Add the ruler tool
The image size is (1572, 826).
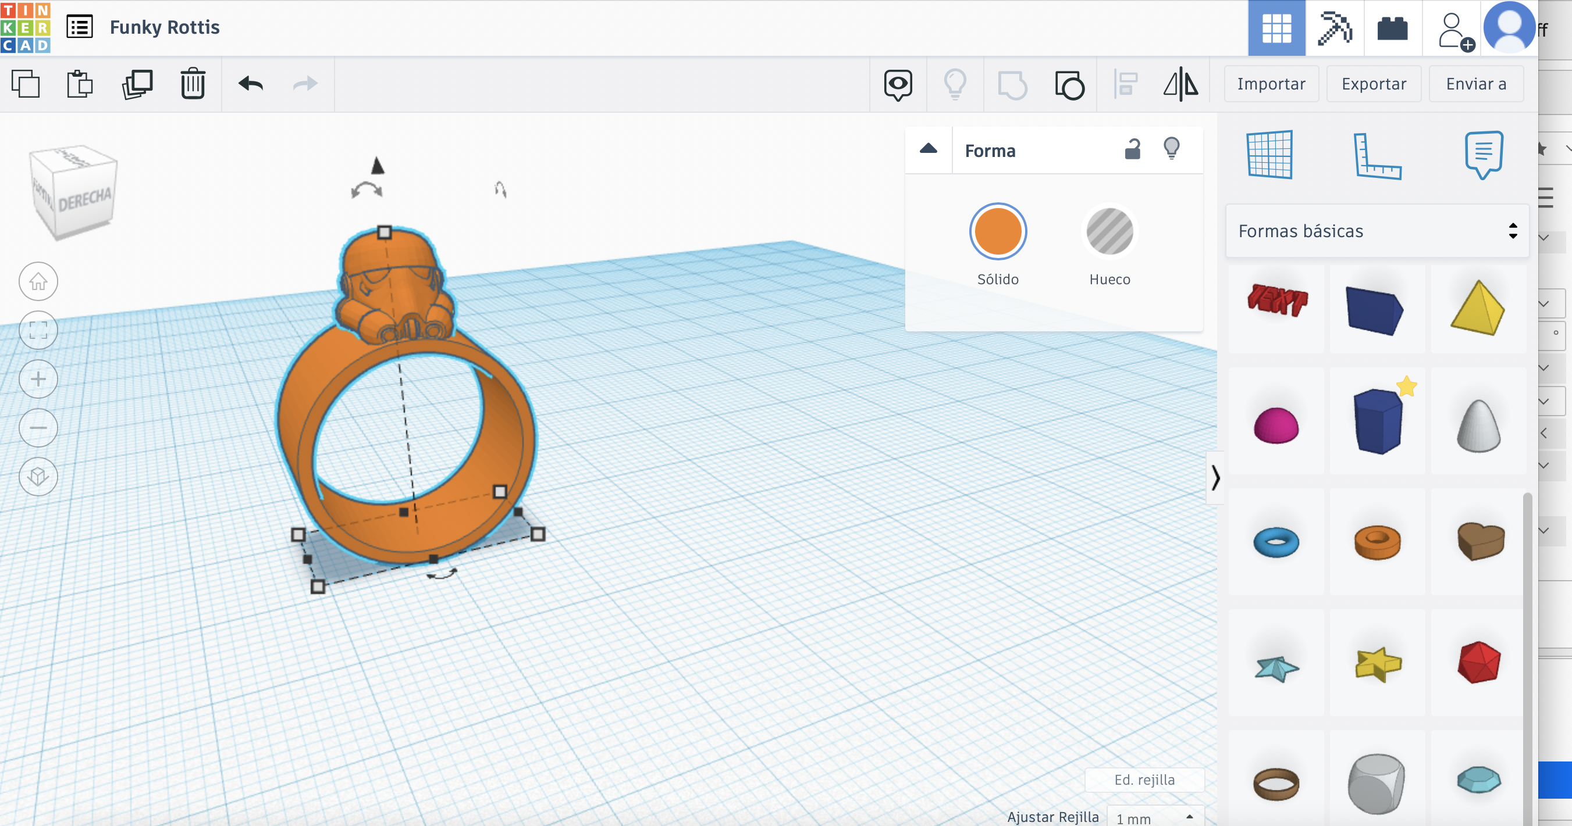1377,156
